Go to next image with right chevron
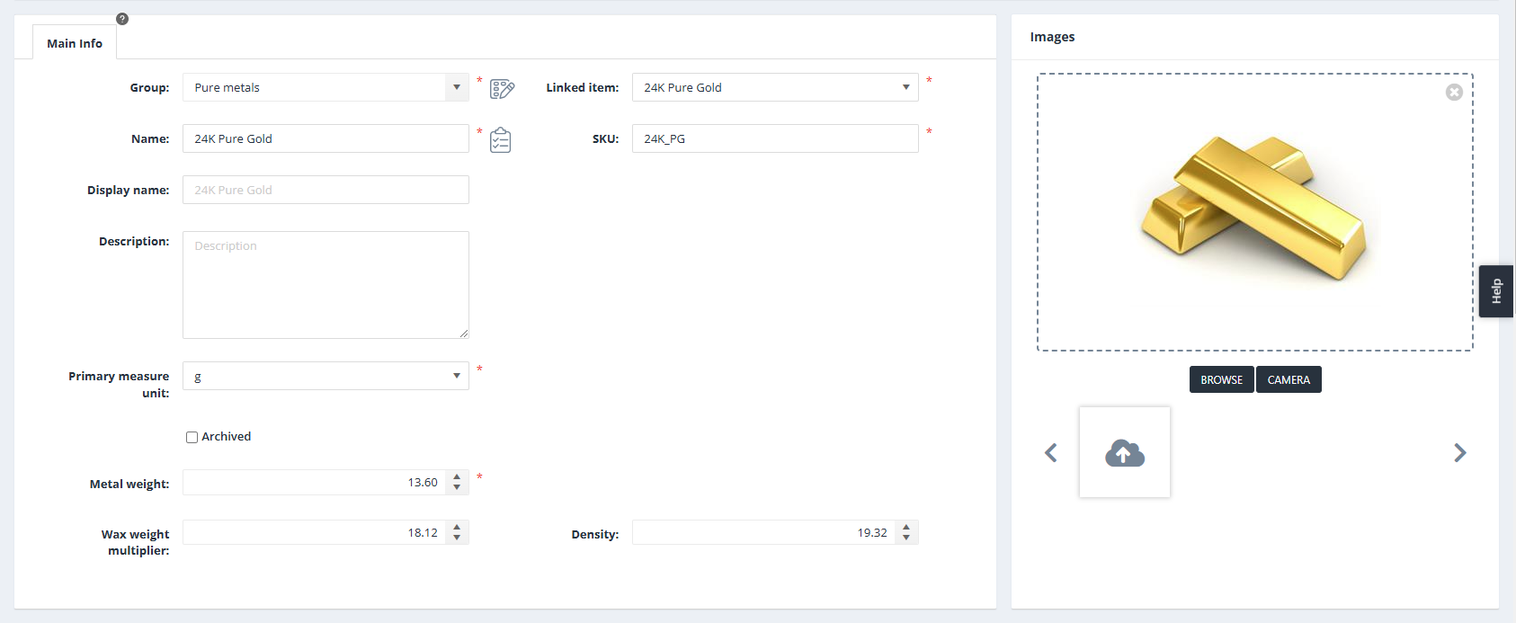Screen dimensions: 1516x623 tap(1459, 452)
